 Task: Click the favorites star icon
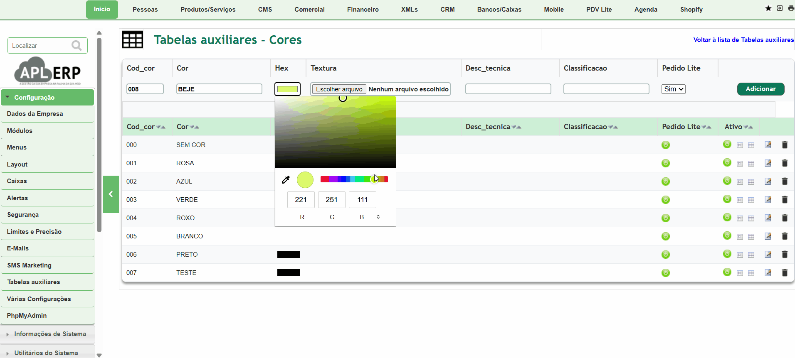pos(768,8)
